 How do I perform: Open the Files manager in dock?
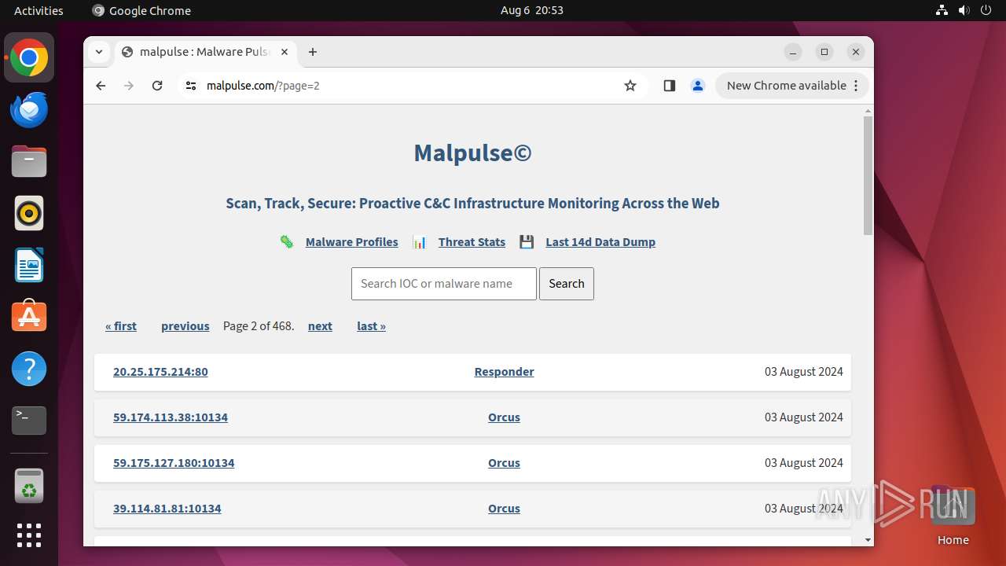pos(29,162)
